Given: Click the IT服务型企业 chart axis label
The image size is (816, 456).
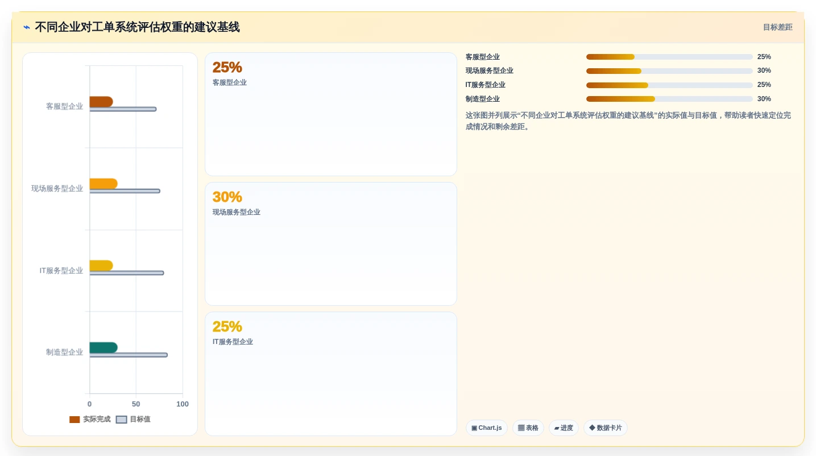Looking at the screenshot, I should 61,271.
